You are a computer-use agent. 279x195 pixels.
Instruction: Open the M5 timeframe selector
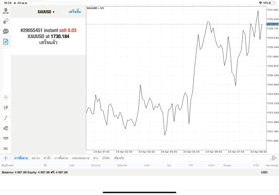pos(6,148)
